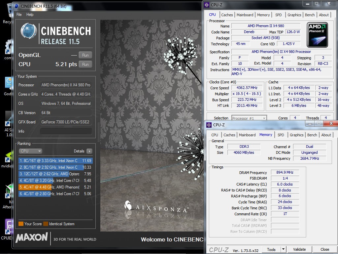Image resolution: width=338 pixels, height=254 pixels.
Task: Click the panel splitter grip beside Your System
Action: [98, 132]
